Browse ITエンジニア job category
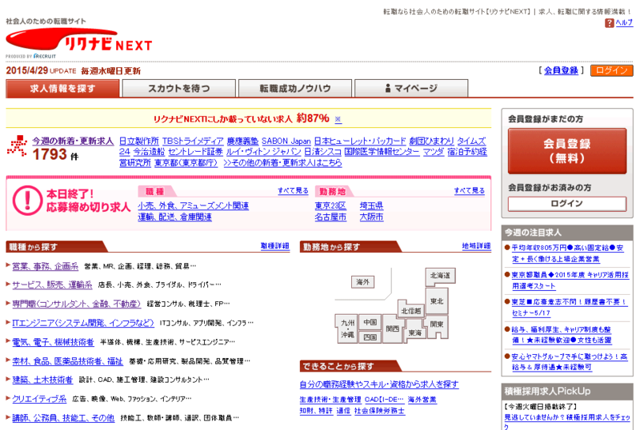 coord(83,323)
